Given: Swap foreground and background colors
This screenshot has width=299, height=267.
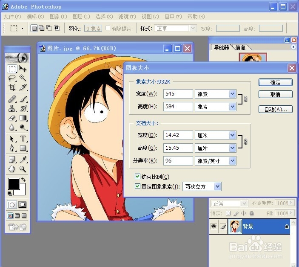Looking at the screenshot, I should [23, 180].
